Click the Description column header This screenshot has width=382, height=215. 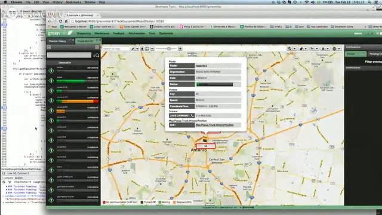tap(65, 63)
